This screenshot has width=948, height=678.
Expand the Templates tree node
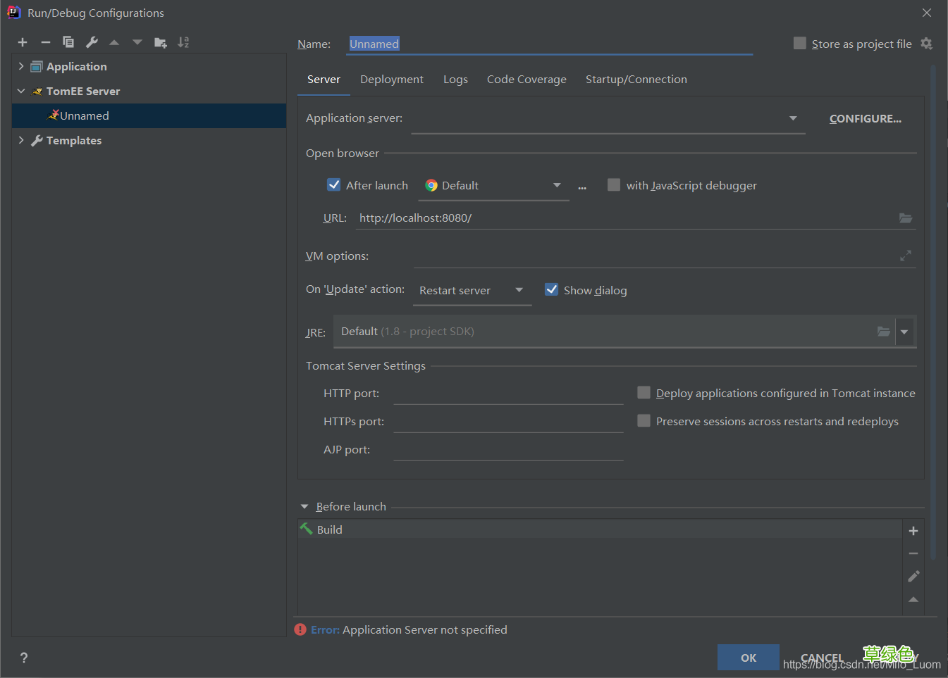point(21,140)
